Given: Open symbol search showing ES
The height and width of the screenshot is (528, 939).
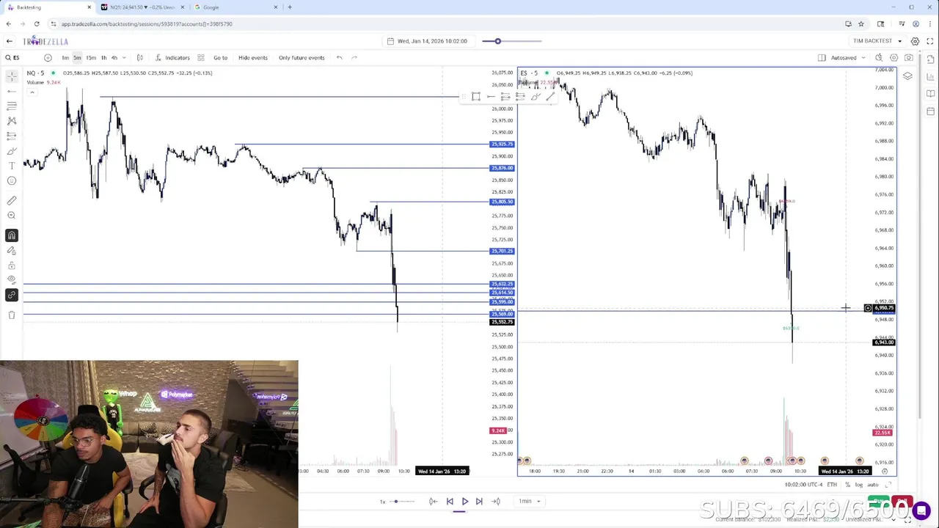Looking at the screenshot, I should tap(12, 58).
